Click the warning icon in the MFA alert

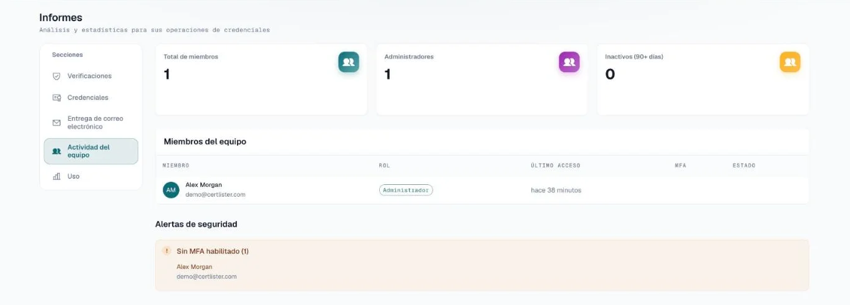point(167,251)
